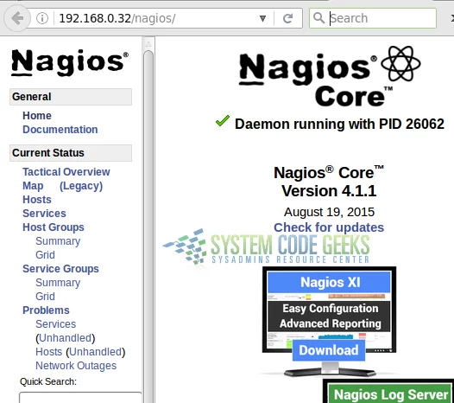The height and width of the screenshot is (403, 454).
Task: Go to the Services status page
Action: point(44,214)
